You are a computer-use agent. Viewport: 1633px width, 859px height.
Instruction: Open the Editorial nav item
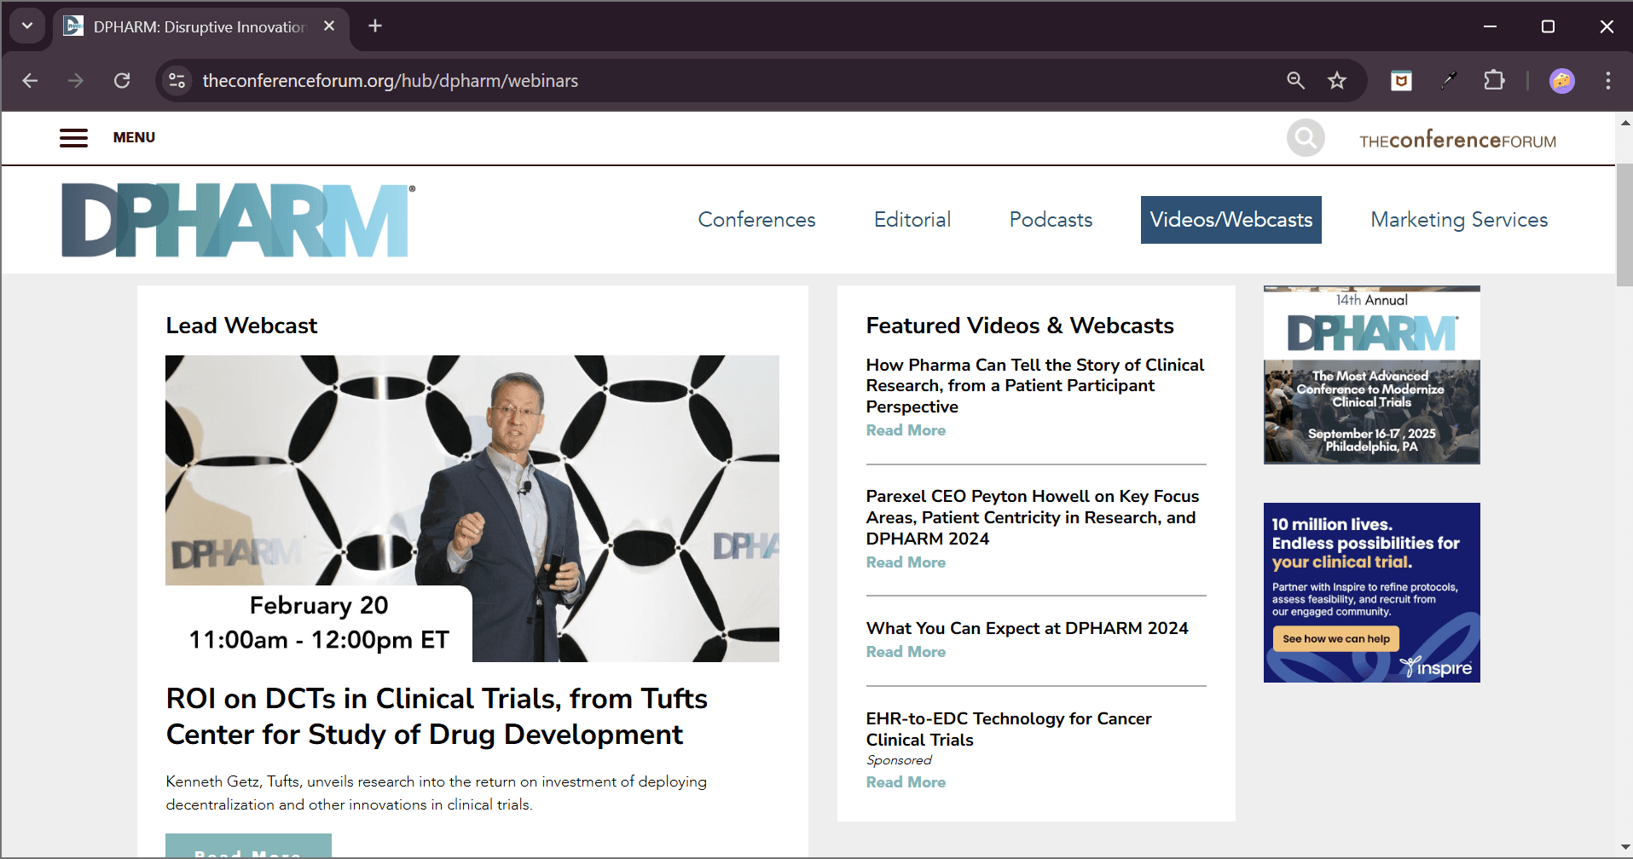tap(912, 220)
